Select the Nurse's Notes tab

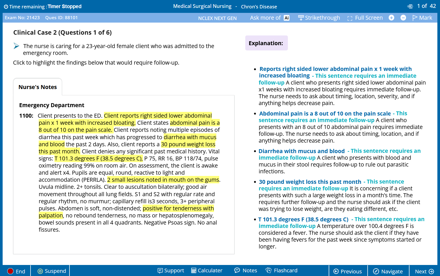pos(38,87)
